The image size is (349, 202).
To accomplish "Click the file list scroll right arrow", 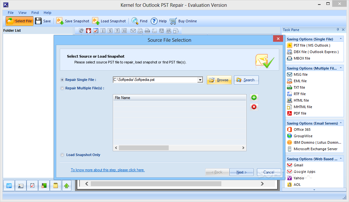I will tap(243, 148).
